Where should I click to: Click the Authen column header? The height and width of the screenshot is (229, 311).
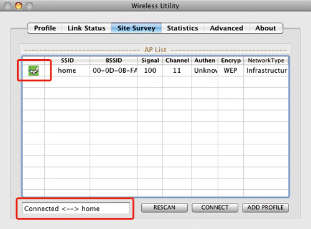coord(205,60)
